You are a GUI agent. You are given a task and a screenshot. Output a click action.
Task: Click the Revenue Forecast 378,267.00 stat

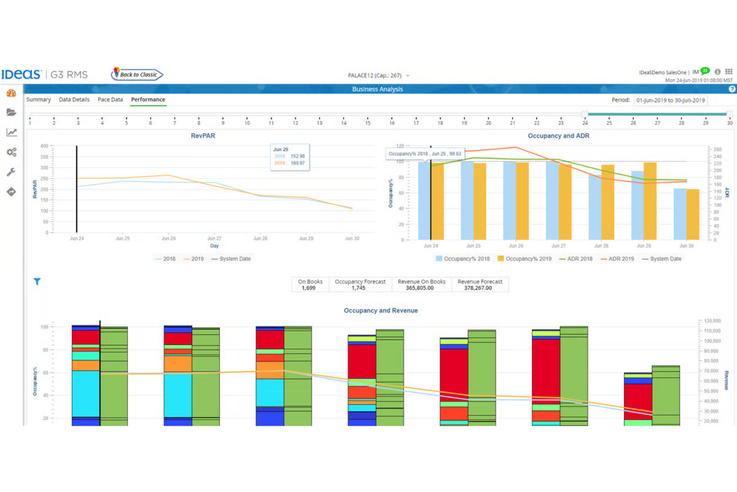pos(480,285)
